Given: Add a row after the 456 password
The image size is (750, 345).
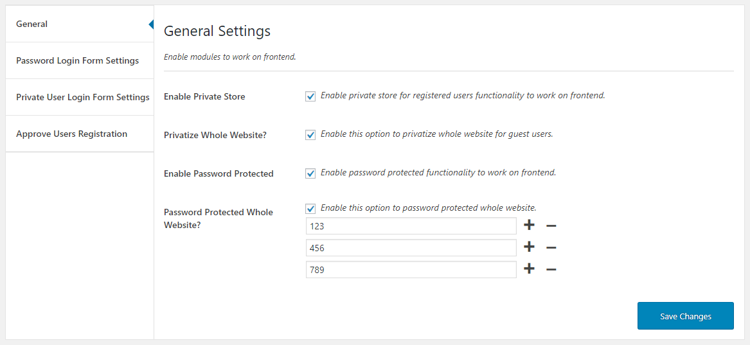Looking at the screenshot, I should [529, 247].
